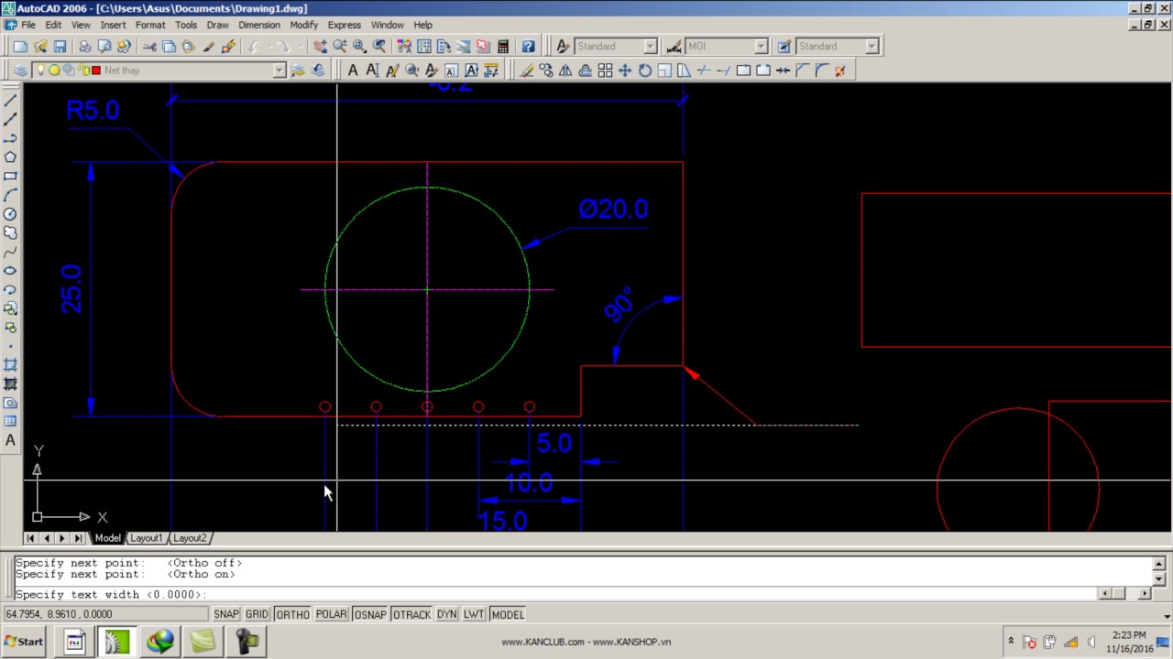Click the Copy object tool in modify toolbar
This screenshot has height=659, width=1173.
546,70
